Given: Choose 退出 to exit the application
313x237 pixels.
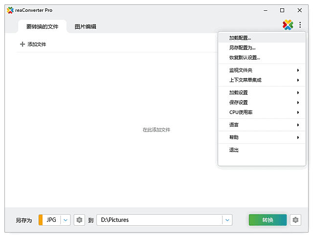Looking at the screenshot, I should point(234,150).
